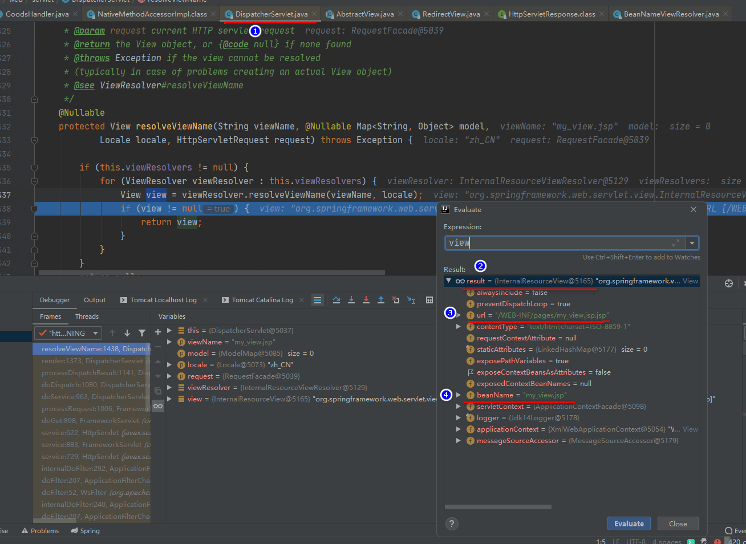This screenshot has height=544, width=746.
Task: Click the Step Into debugger icon
Action: coord(351,300)
